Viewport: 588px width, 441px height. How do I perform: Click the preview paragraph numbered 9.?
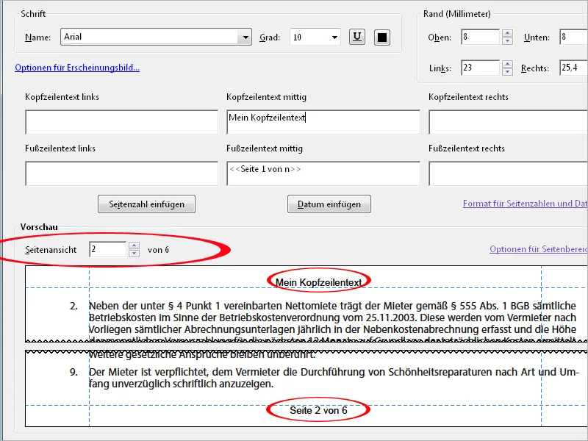coord(325,378)
